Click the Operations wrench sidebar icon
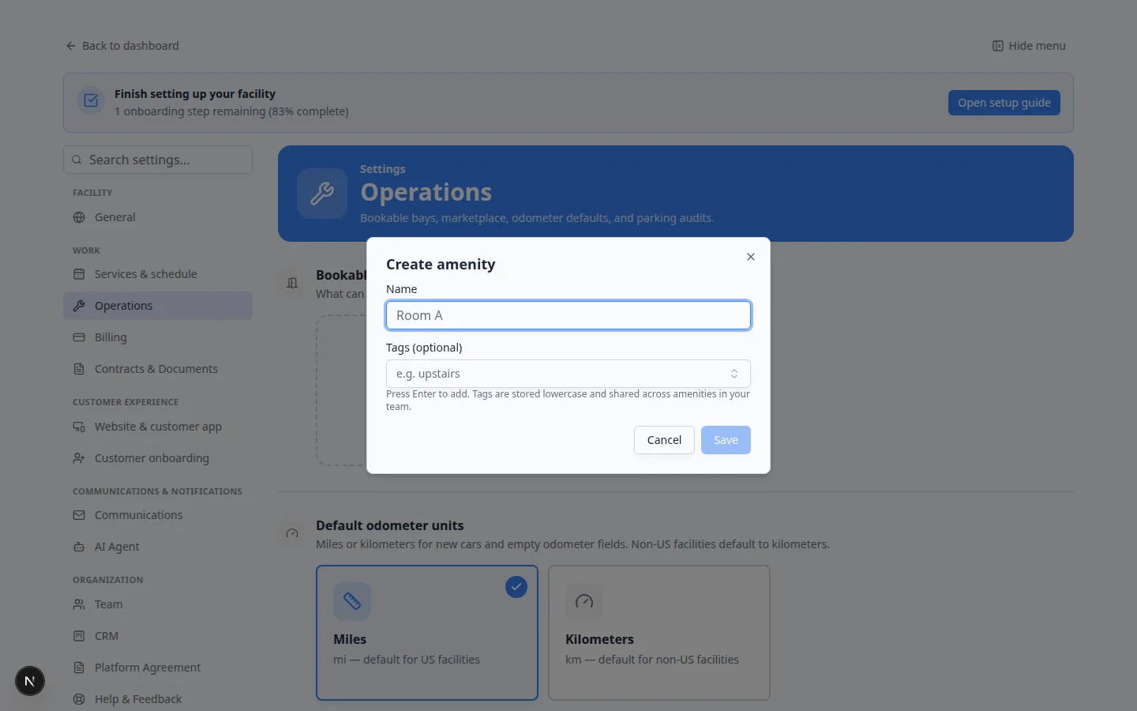The height and width of the screenshot is (711, 1137). click(79, 306)
